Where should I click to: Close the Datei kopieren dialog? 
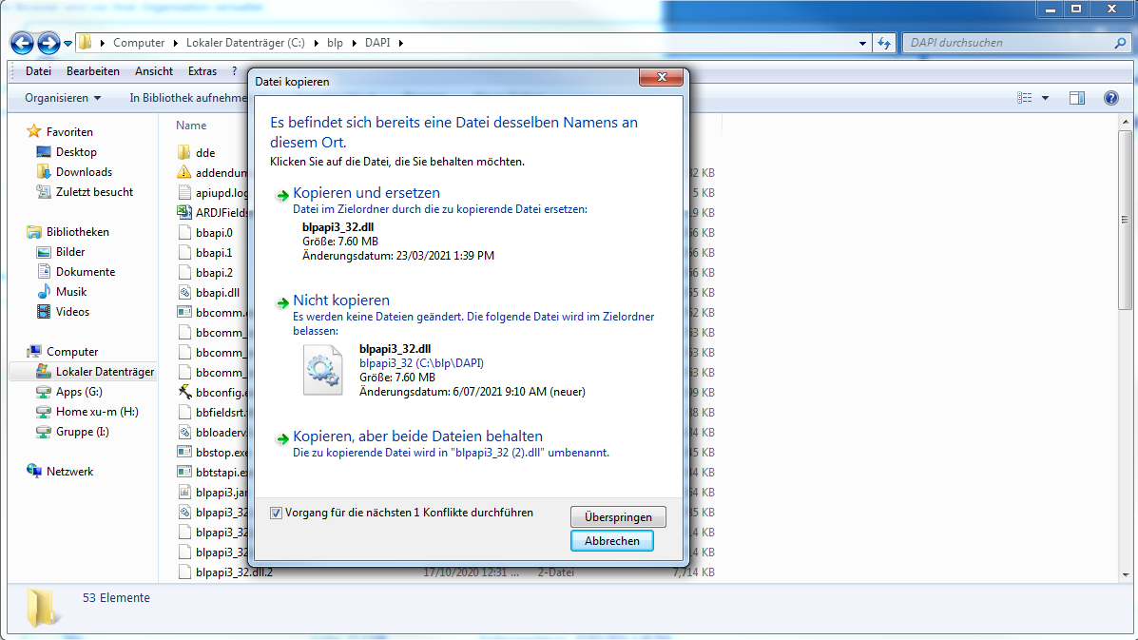[661, 77]
